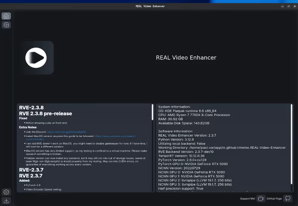The height and width of the screenshot is (206, 298).
Task: Click 'PyTorch Version: 2.8.0+cu129' line
Action: point(182,160)
